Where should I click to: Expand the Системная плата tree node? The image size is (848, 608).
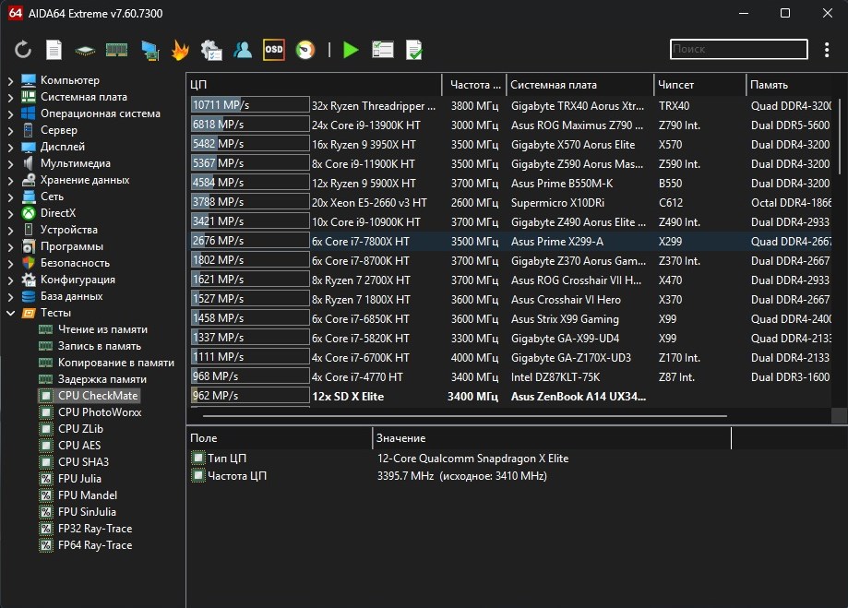pos(10,98)
